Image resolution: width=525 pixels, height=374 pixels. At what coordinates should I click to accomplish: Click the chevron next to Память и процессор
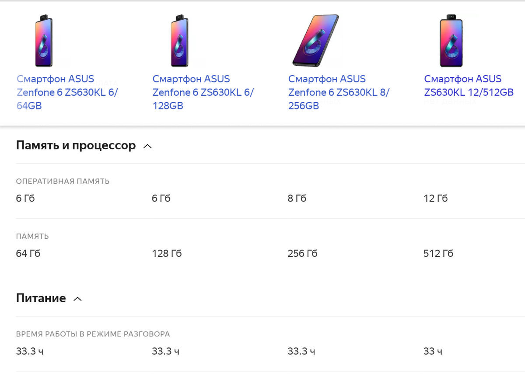click(147, 146)
